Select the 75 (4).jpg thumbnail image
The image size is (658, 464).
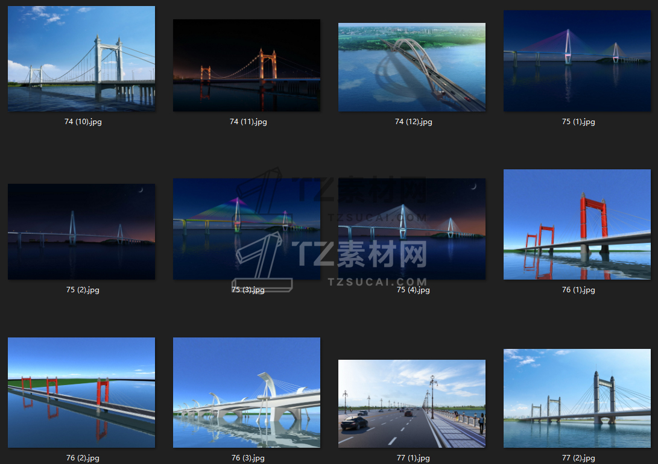(x=412, y=229)
